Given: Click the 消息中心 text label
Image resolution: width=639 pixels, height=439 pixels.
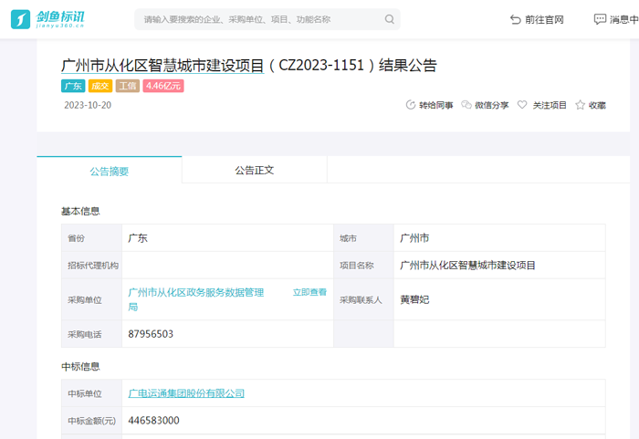Looking at the screenshot, I should [x=623, y=19].
